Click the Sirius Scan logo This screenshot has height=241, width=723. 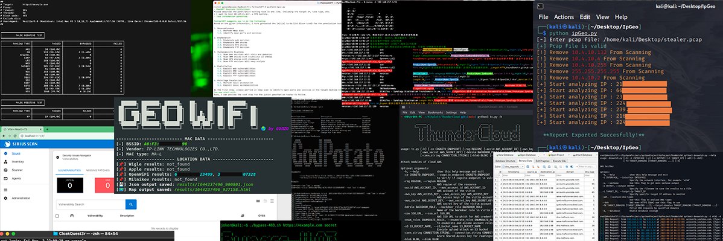(x=21, y=144)
